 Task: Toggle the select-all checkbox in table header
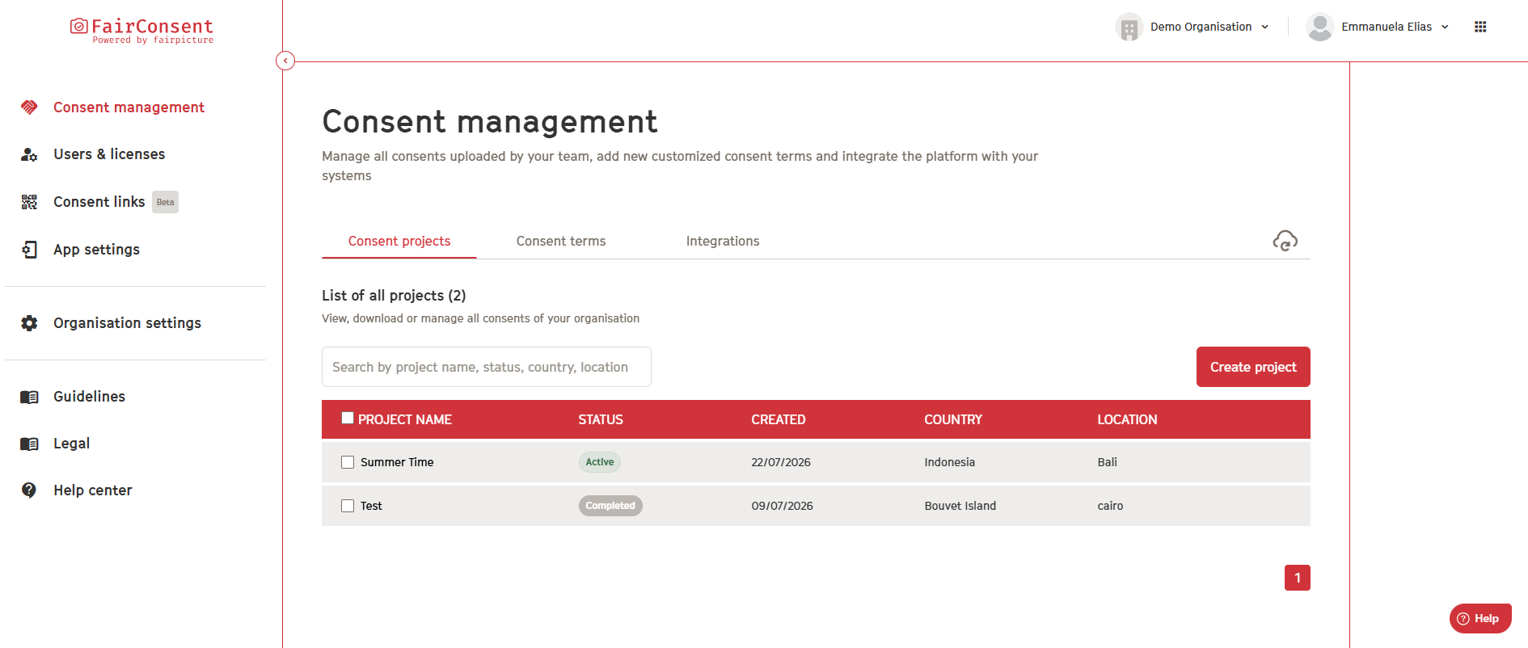pyautogui.click(x=348, y=418)
